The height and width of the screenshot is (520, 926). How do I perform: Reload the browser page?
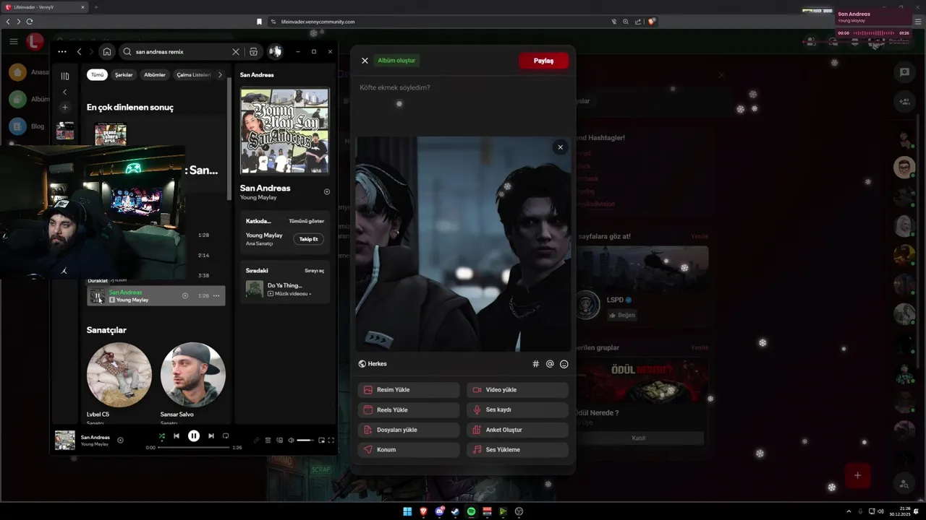(30, 22)
